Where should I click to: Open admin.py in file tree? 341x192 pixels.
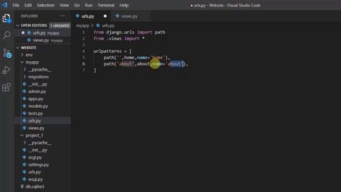tap(43, 91)
